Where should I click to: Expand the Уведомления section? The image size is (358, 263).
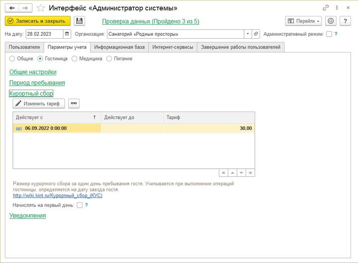tap(28, 215)
